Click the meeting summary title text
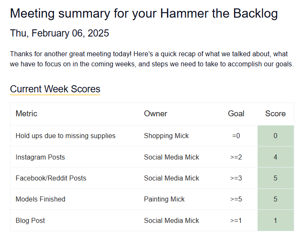 pyautogui.click(x=144, y=13)
